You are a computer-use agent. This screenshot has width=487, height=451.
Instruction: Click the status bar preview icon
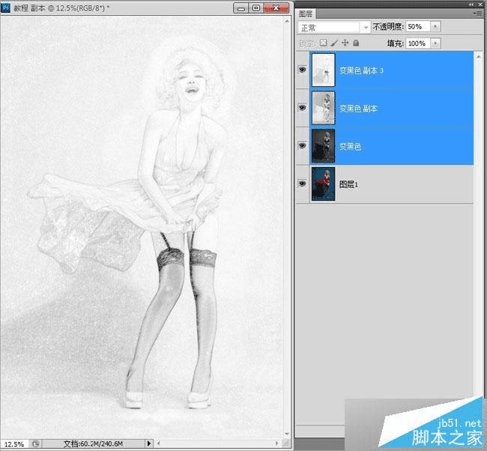pyautogui.click(x=36, y=444)
